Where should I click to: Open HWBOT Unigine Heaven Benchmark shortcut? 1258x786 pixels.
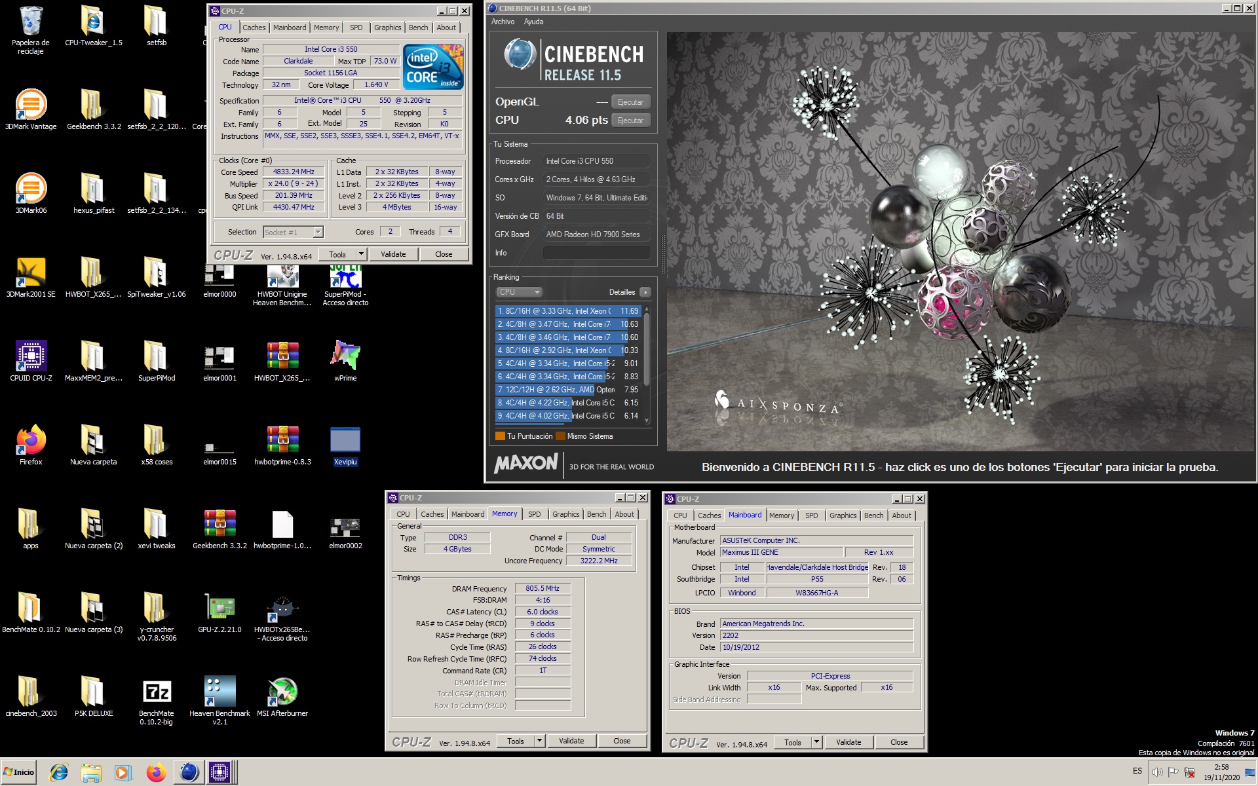point(282,286)
